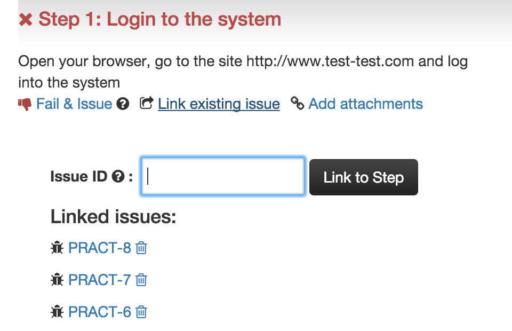Open linked issue PRACT-8
Screen dimensions: 512x331
[x=100, y=248]
